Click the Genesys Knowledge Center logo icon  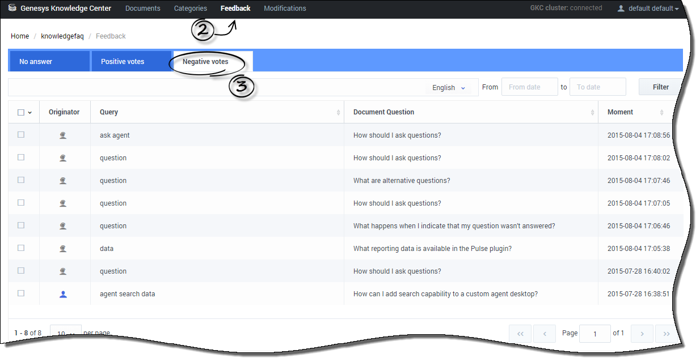[x=12, y=8]
